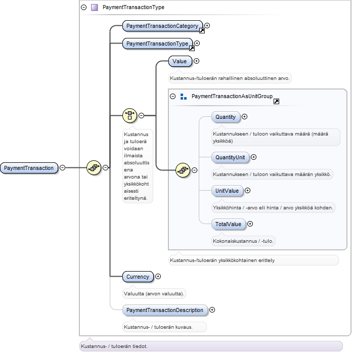Collapse the main sequence compositor
The width and height of the screenshot is (352, 353).
click(x=105, y=168)
